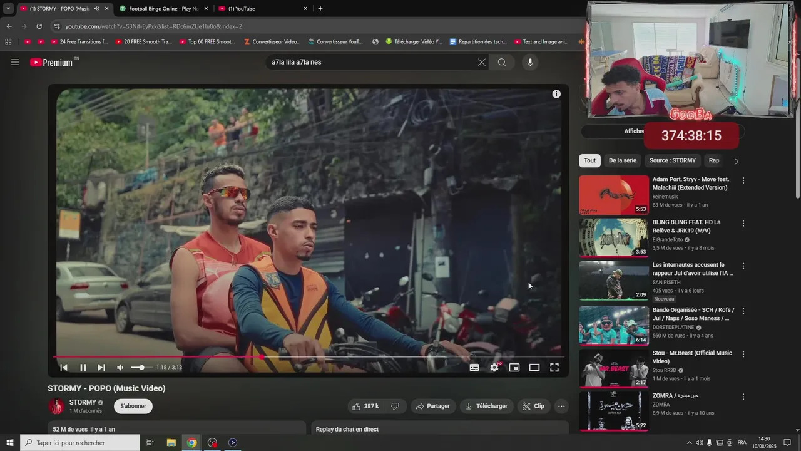Subscribe with S'abonner button

click(133, 406)
